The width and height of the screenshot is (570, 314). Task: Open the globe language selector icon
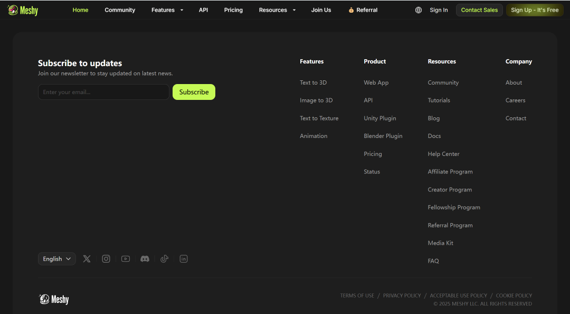[x=419, y=10]
